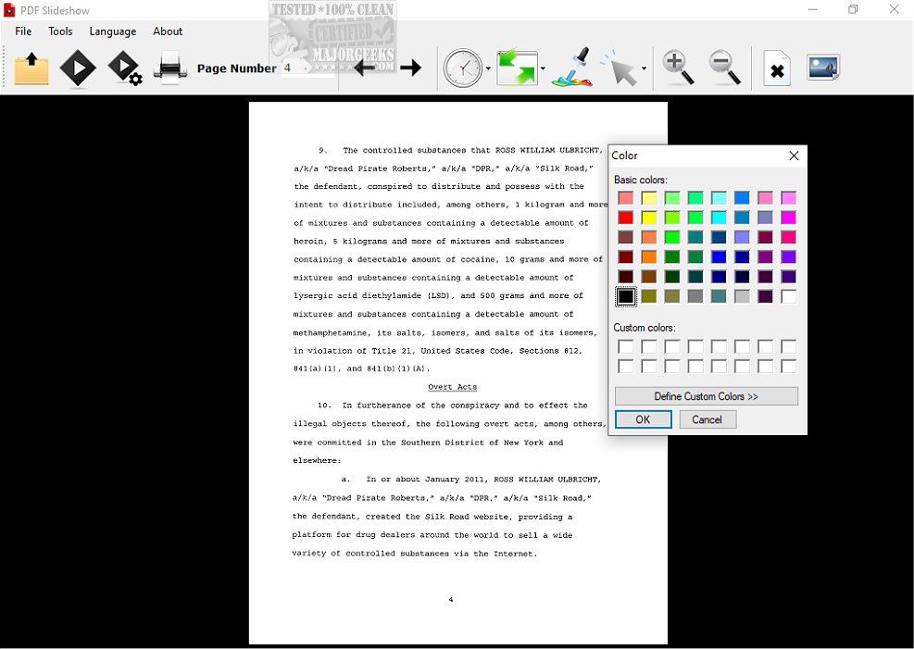The height and width of the screenshot is (649, 914).
Task: Click Define Custom Colors button
Action: point(706,396)
